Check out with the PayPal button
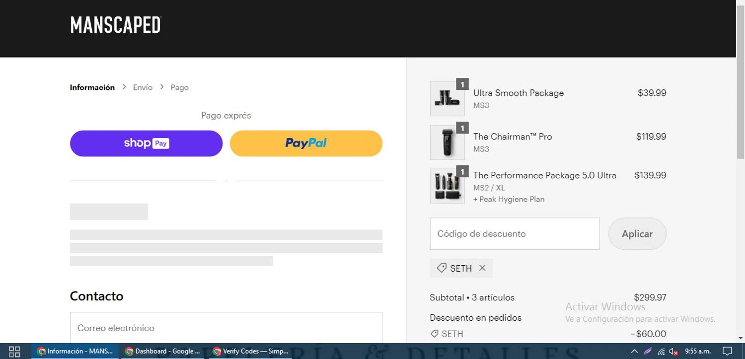 point(306,144)
